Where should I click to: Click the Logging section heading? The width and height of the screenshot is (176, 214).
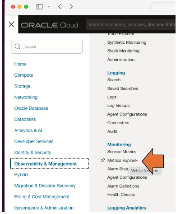click(x=116, y=73)
